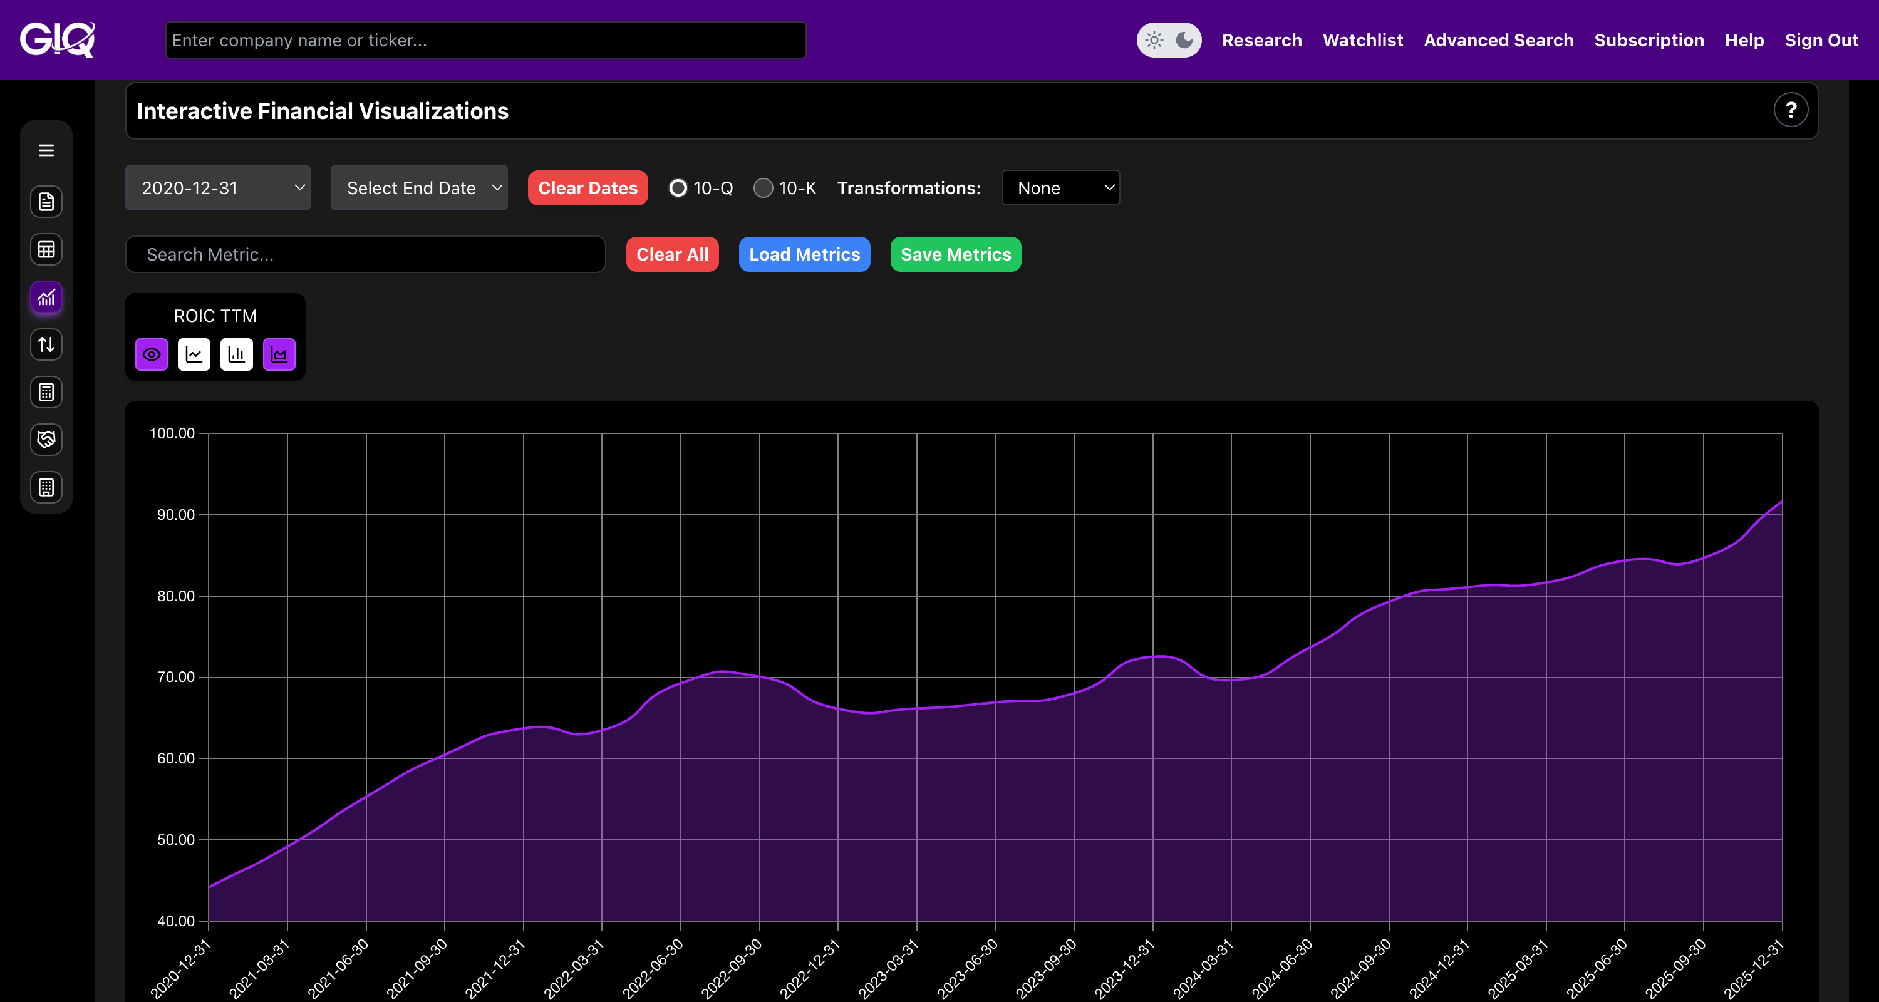Open the sidebar hamburger menu
The height and width of the screenshot is (1002, 1879).
(x=46, y=150)
